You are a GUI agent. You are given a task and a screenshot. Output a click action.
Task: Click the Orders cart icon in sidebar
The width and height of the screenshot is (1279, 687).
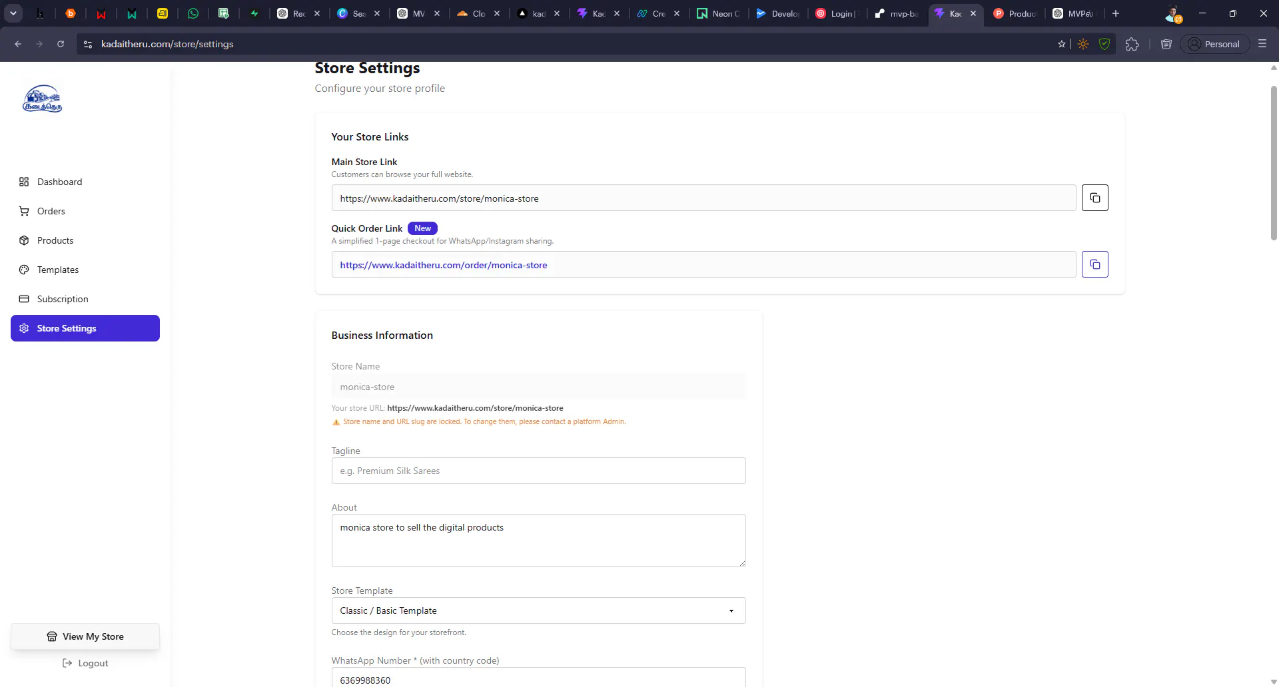24,211
